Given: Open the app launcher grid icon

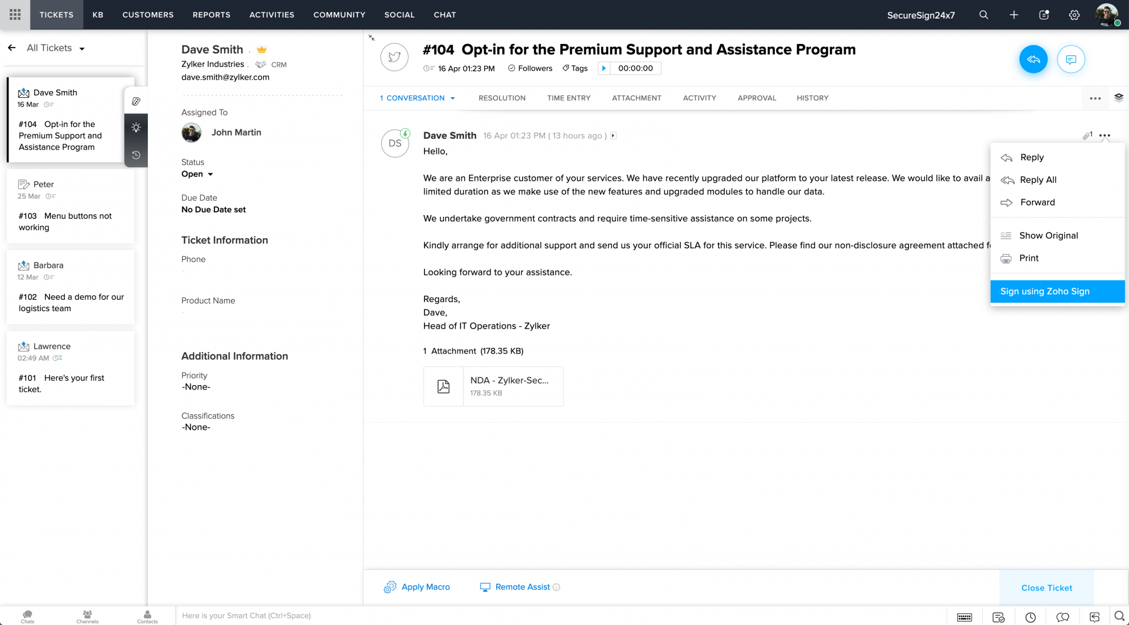Looking at the screenshot, I should click(15, 15).
